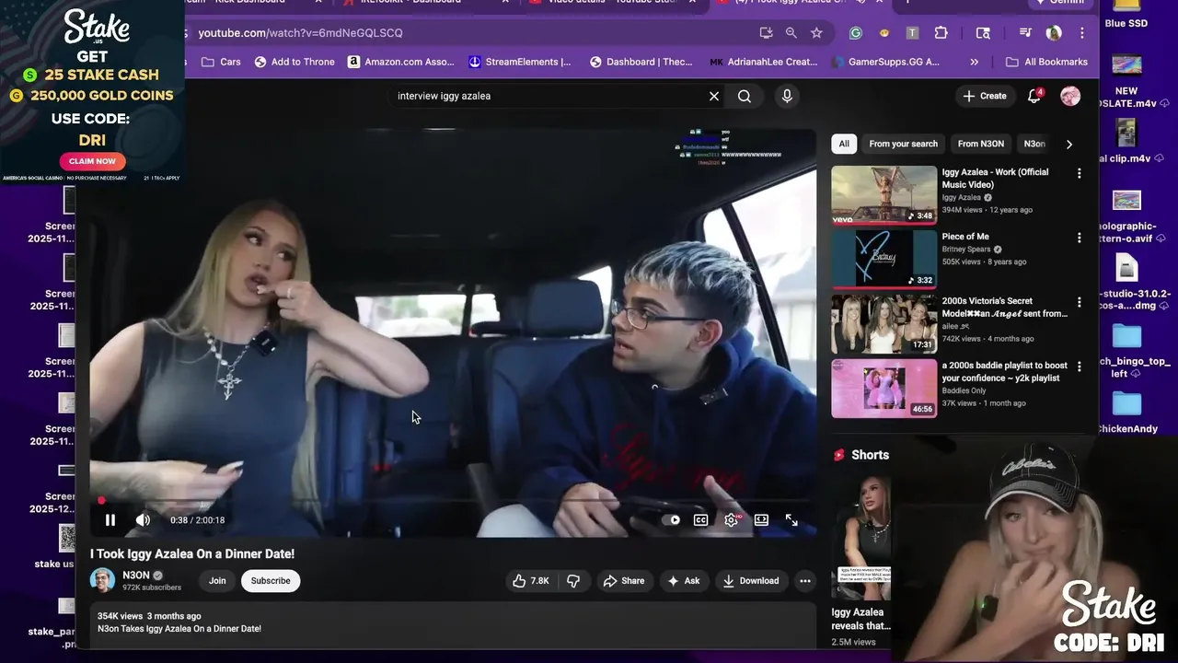Open the 'Iggy Azalea reveals that...' Short
The width and height of the screenshot is (1178, 663).
[861, 538]
